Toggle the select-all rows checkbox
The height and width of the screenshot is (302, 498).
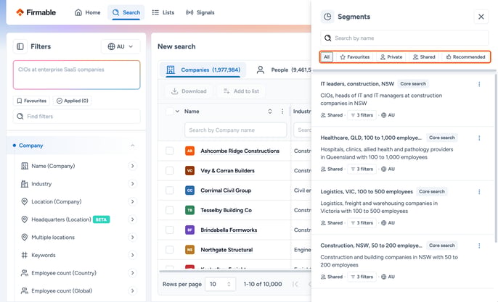tap(170, 112)
